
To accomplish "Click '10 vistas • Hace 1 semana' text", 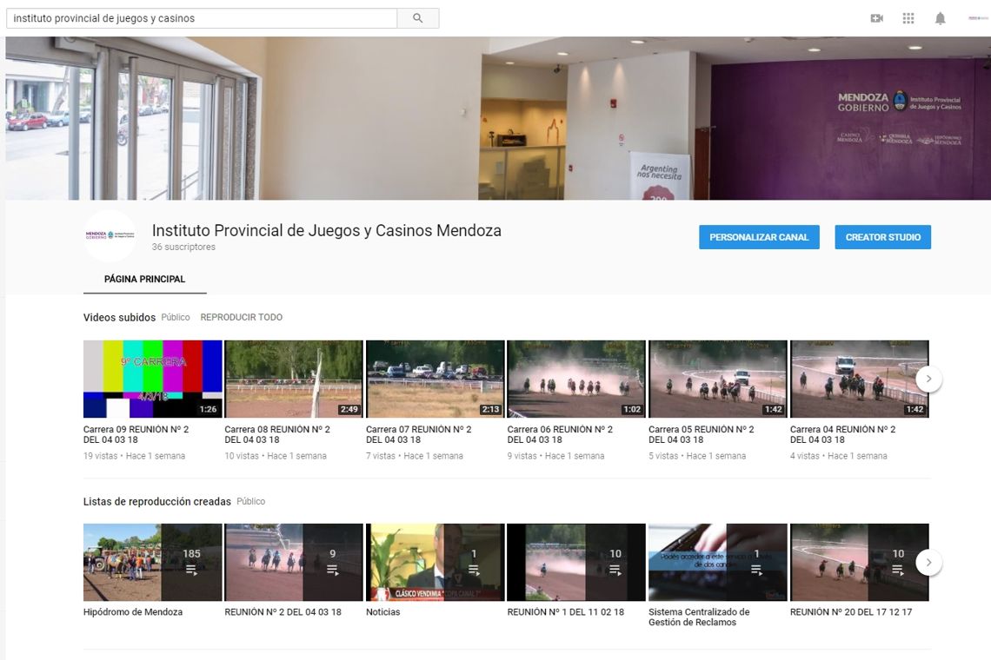I will coord(276,456).
